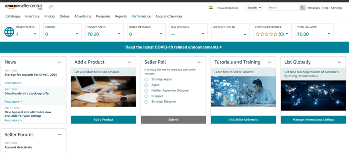Select the Disagree poll option

click(x=146, y=96)
